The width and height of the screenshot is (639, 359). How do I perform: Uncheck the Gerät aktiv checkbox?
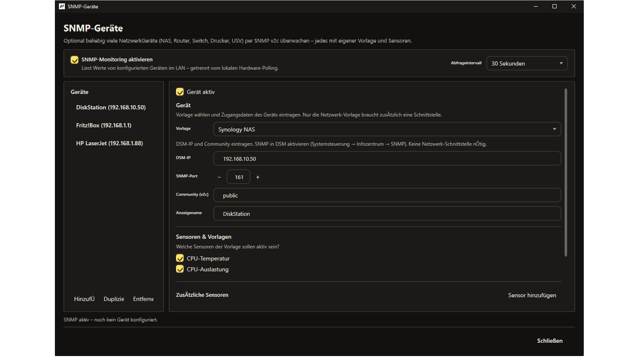(180, 92)
